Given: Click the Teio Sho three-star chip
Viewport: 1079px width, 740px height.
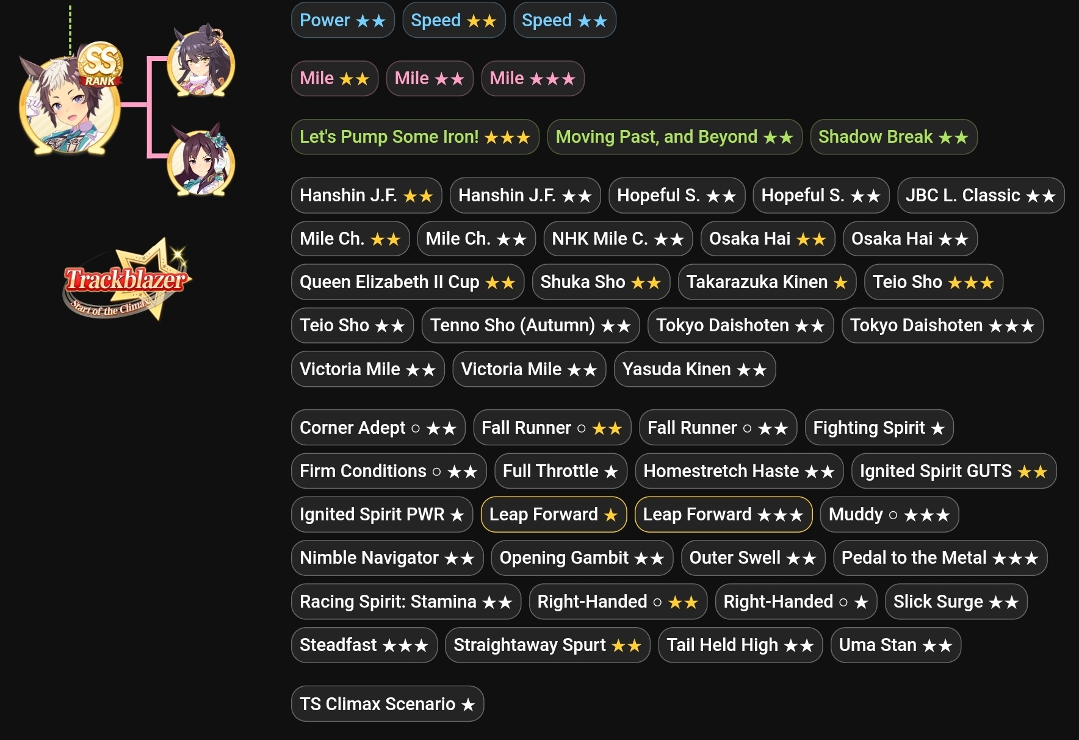Looking at the screenshot, I should coord(934,282).
